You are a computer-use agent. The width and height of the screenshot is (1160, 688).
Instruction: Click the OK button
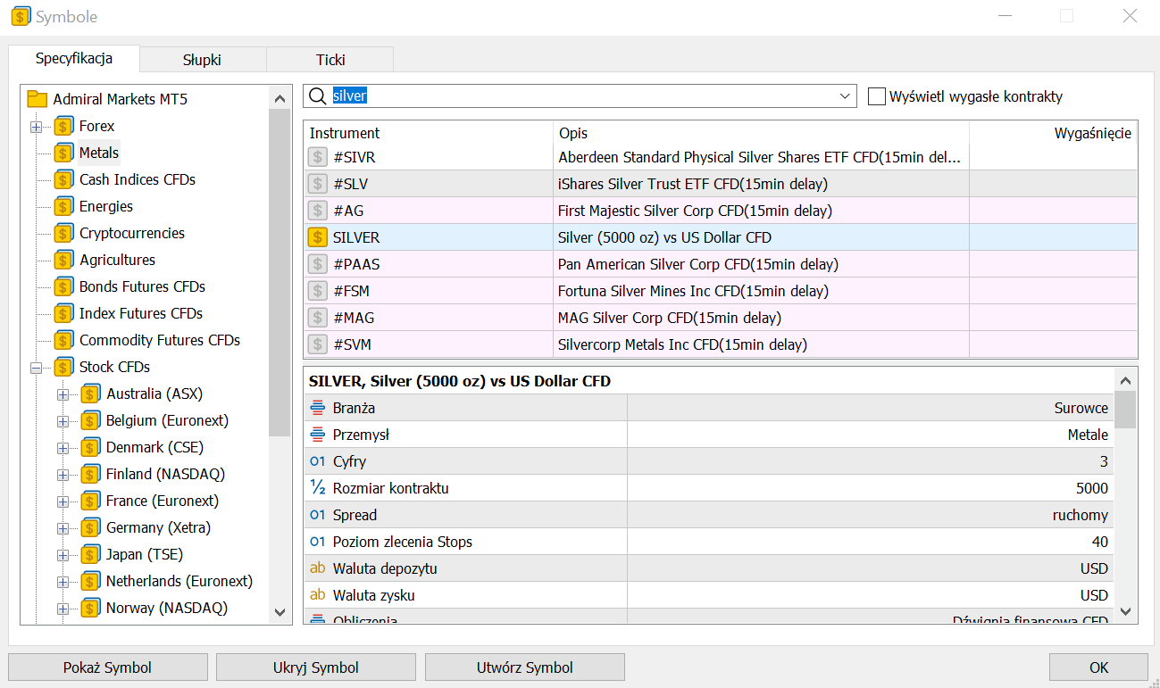coord(1098,667)
